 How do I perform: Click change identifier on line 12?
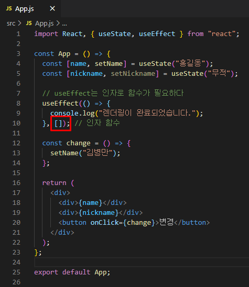[x=78, y=143]
